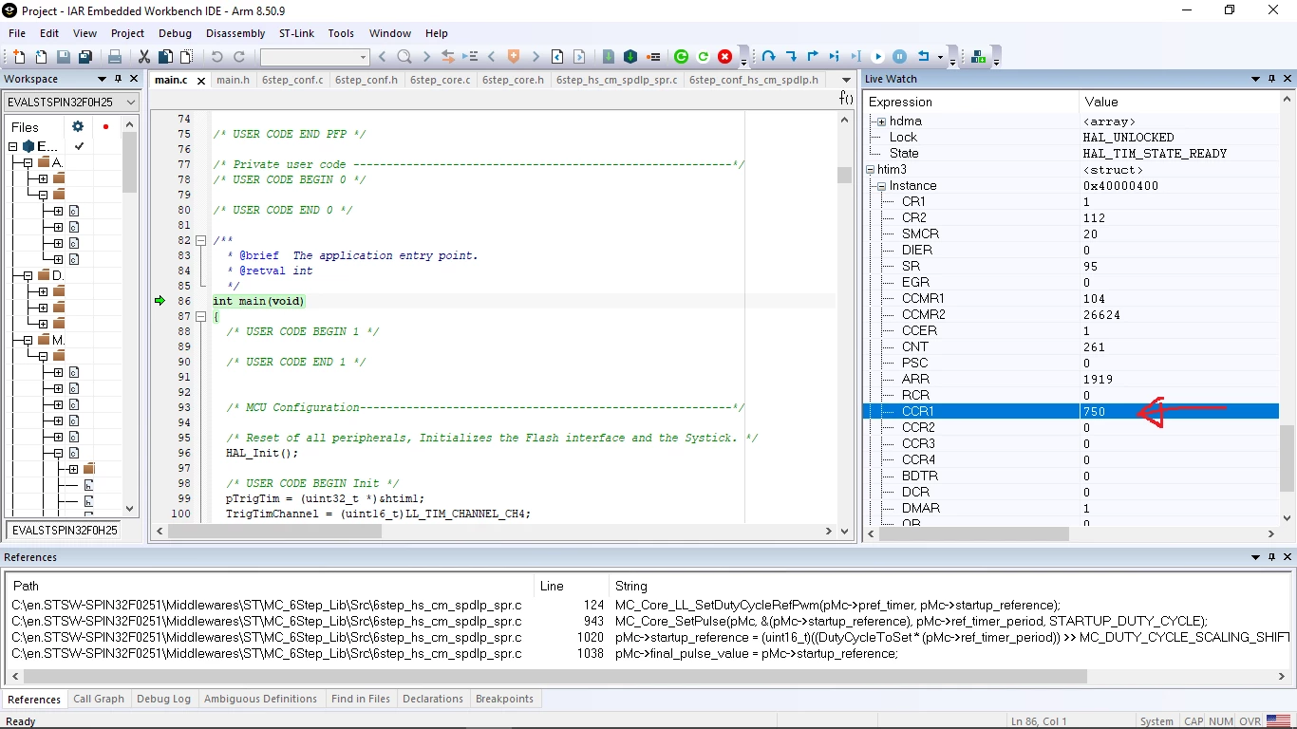Print the document using printer icon
The image size is (1297, 729).
coord(115,57)
